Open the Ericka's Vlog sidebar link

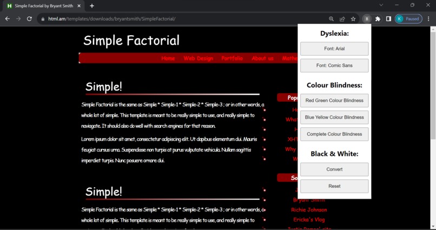click(309, 220)
